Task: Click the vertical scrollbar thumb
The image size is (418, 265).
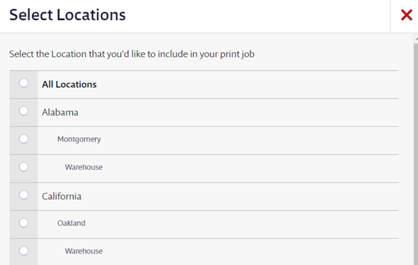Action: (x=416, y=154)
